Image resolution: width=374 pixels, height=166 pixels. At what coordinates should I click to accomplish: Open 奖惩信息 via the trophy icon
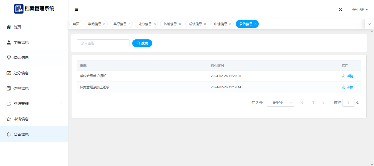click(9, 58)
